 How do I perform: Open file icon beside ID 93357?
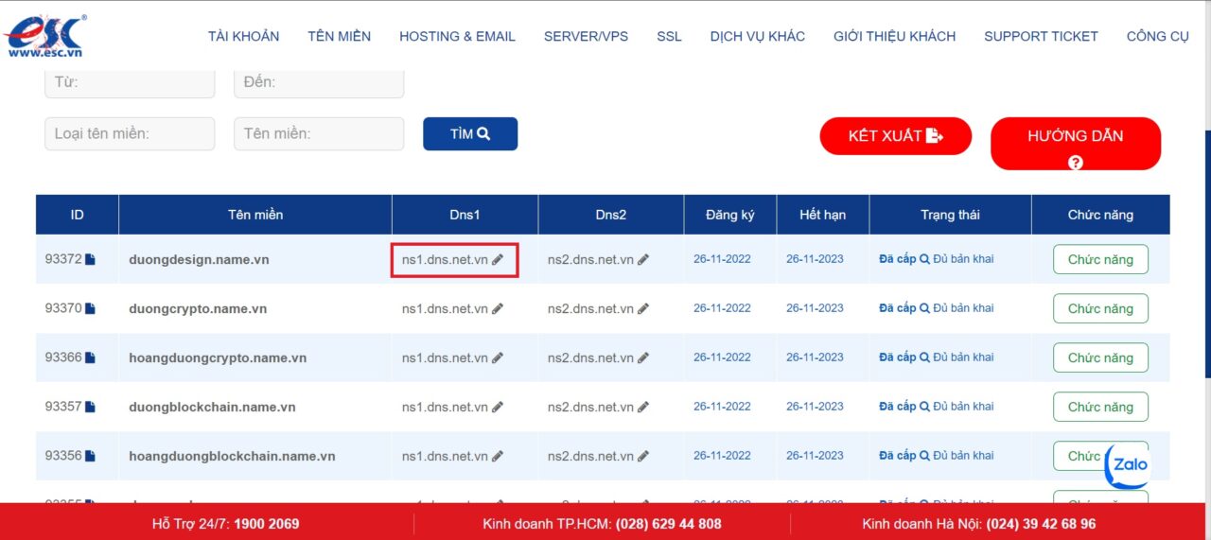pyautogui.click(x=91, y=407)
